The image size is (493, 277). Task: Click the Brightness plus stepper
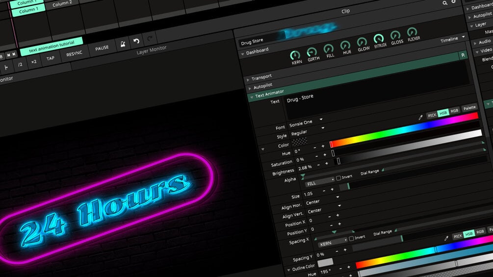pyautogui.click(x=326, y=163)
